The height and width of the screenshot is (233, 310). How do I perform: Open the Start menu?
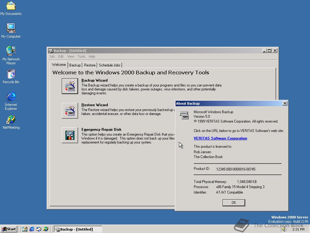point(9,229)
